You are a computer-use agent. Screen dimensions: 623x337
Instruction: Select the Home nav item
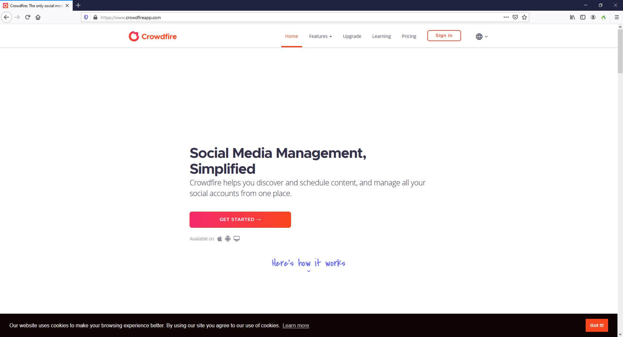point(291,36)
